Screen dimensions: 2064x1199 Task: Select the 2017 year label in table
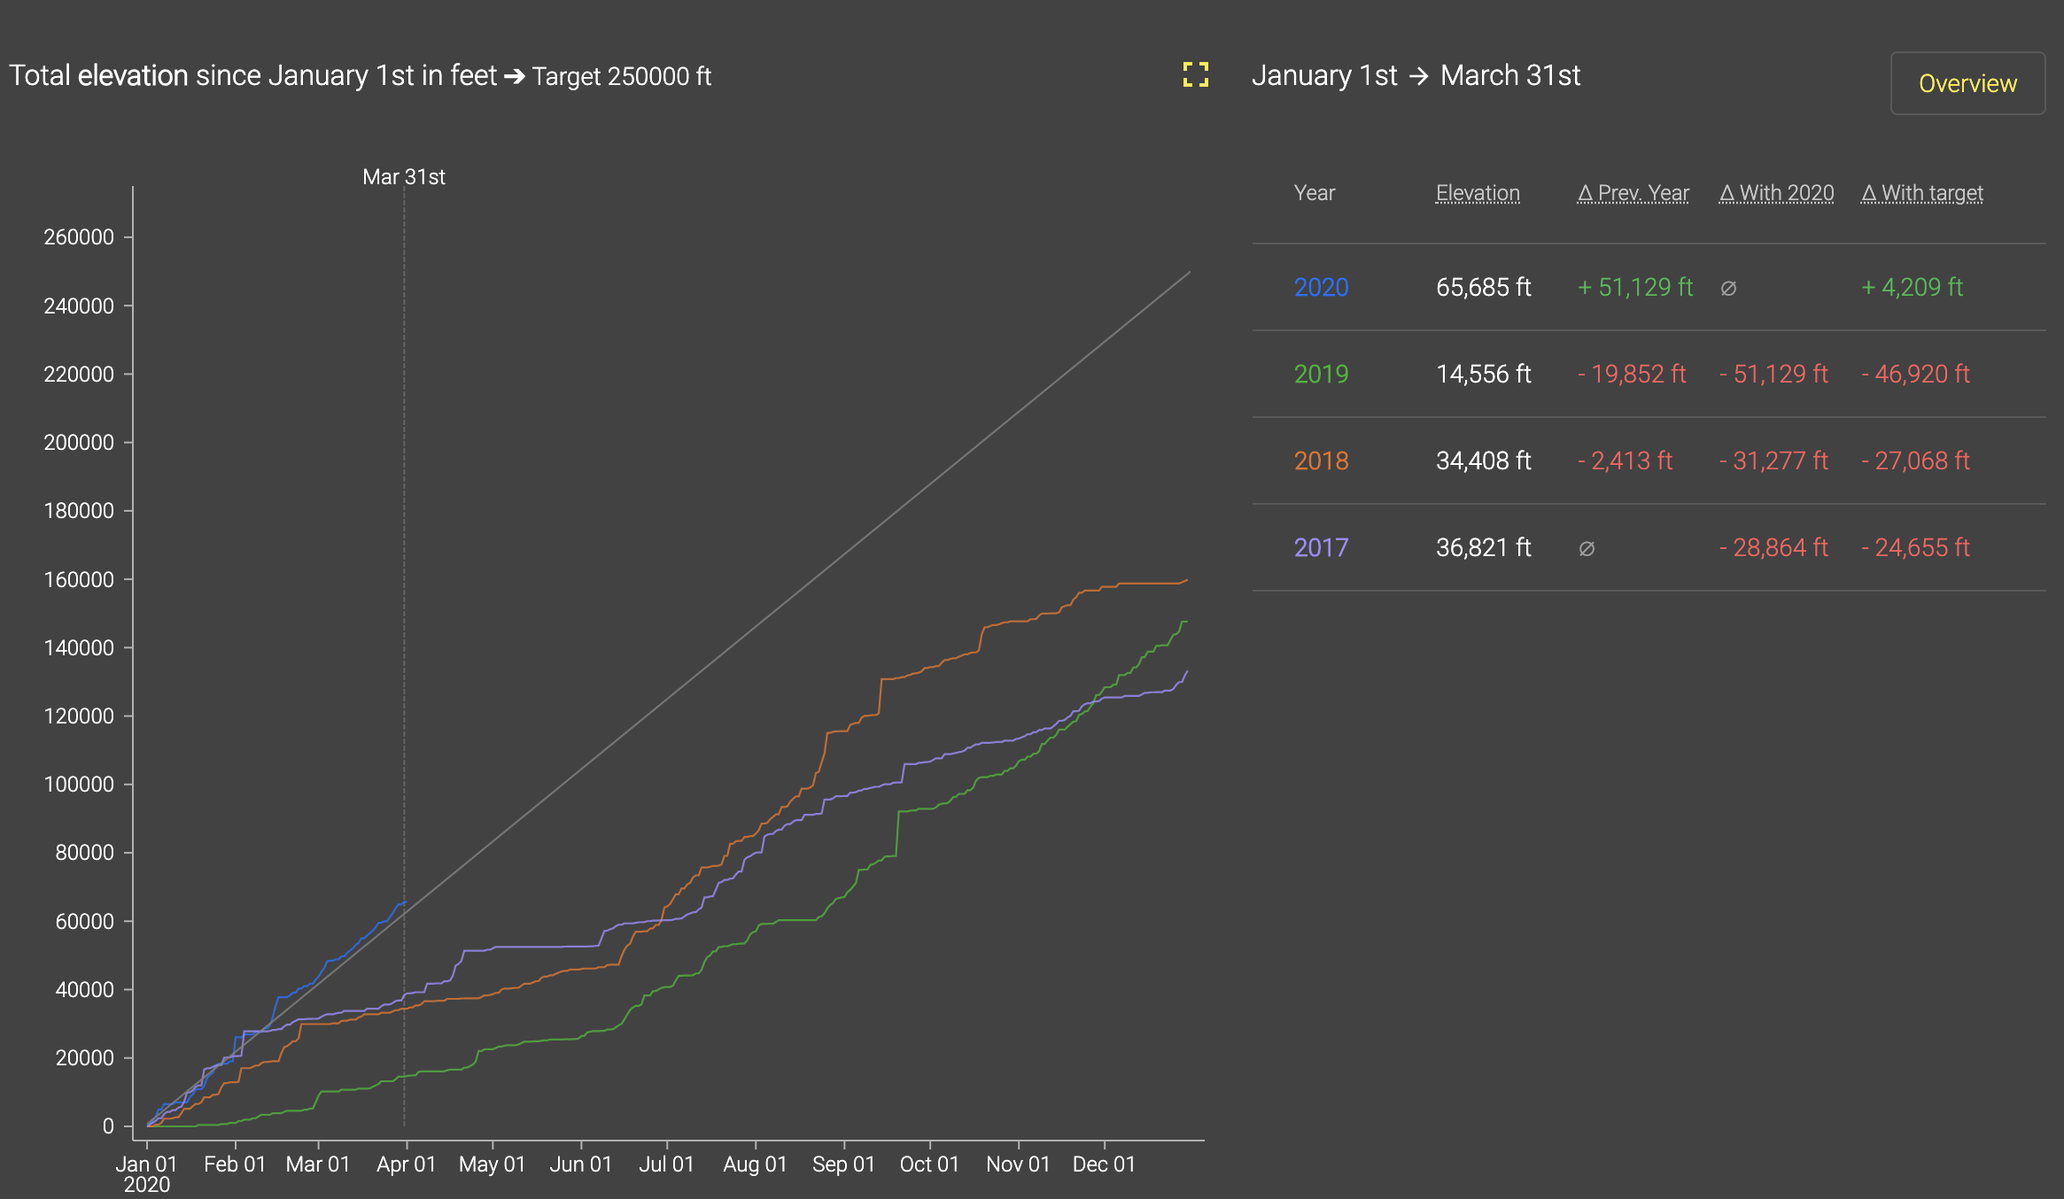(x=1321, y=547)
